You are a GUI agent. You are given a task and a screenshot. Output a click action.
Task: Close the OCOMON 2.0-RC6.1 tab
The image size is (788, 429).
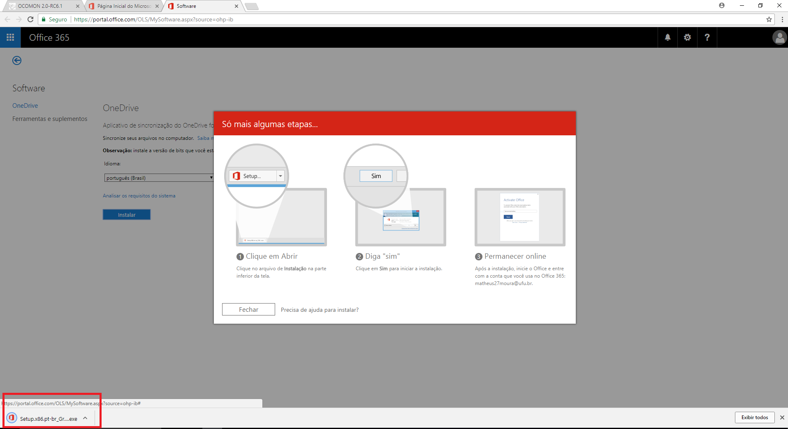coord(78,6)
